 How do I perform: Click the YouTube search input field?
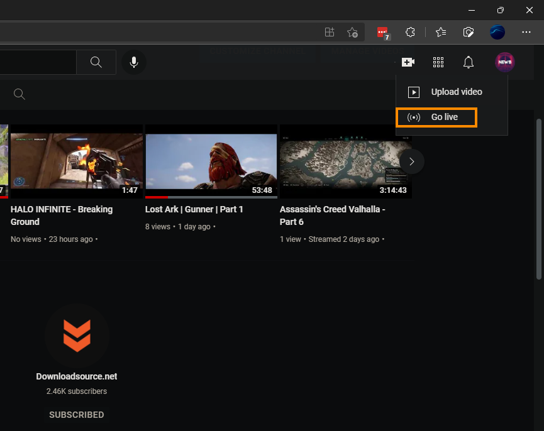(38, 62)
